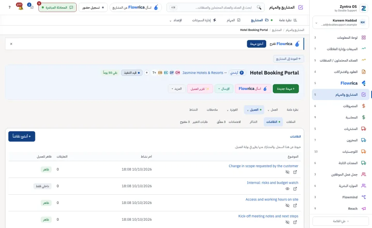Open 'Internal: risks and budget watch' external icon
Screen dimensions: 372x228
295,189
